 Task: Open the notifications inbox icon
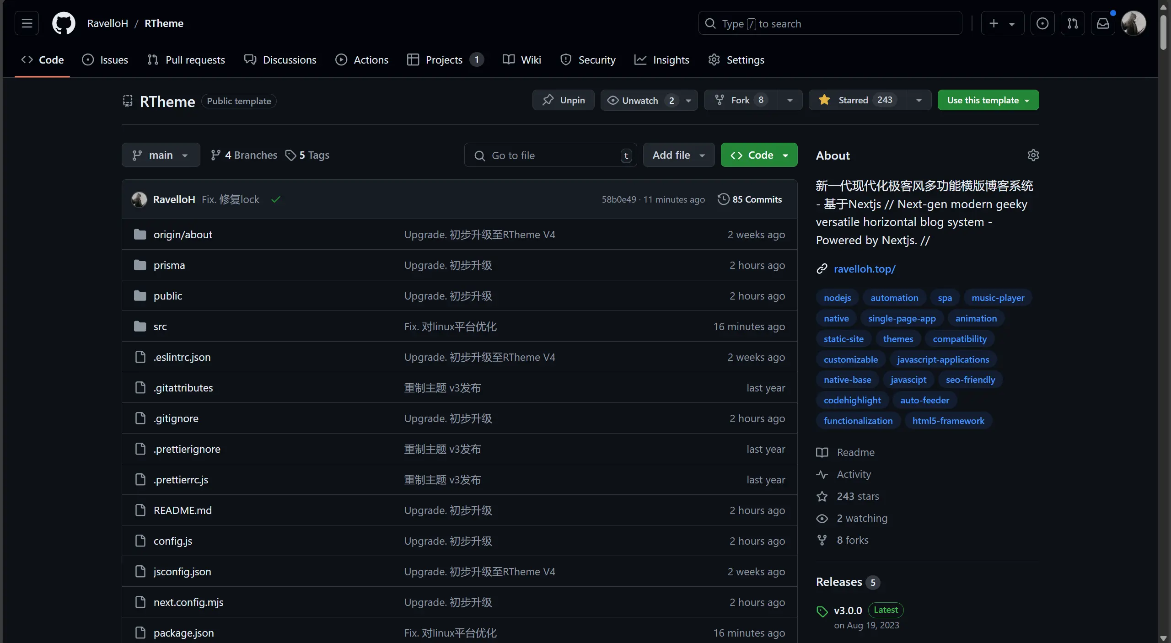(1103, 23)
